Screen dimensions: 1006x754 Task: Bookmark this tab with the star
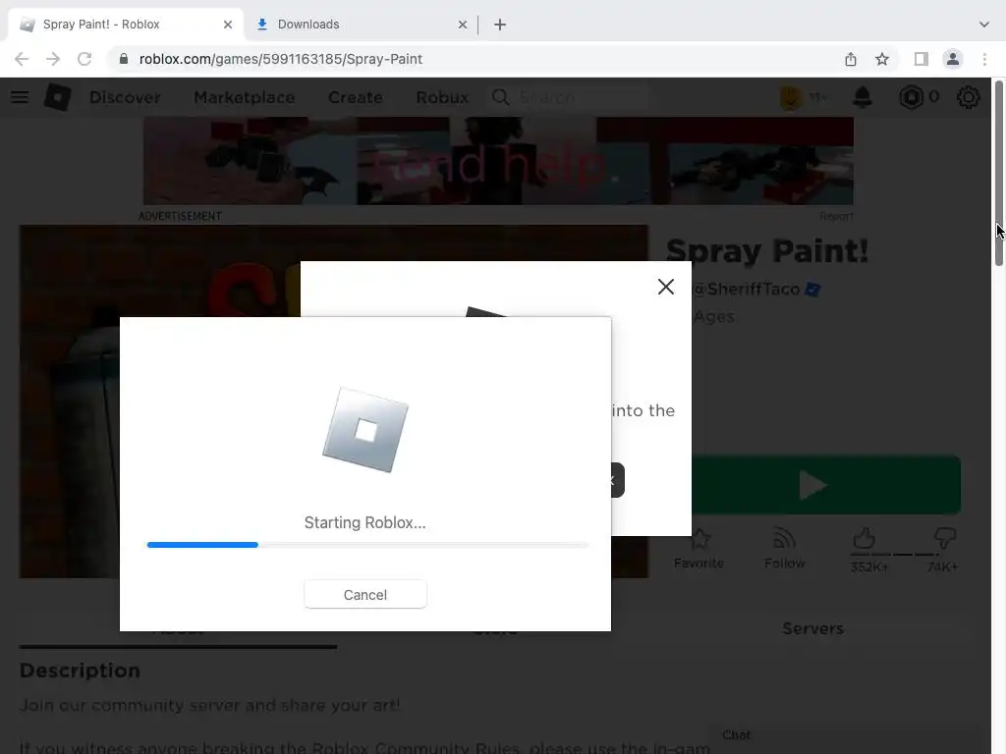[x=882, y=59]
